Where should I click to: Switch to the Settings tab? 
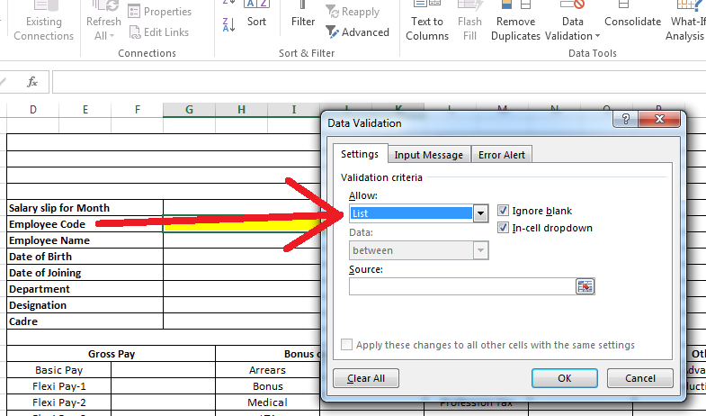click(x=360, y=154)
